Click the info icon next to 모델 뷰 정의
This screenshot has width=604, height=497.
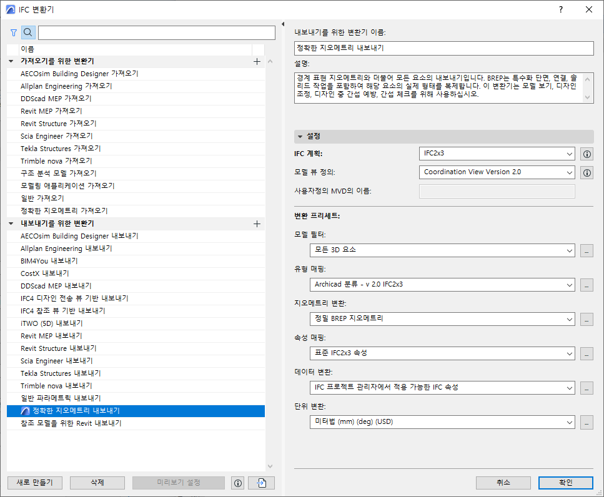point(586,172)
